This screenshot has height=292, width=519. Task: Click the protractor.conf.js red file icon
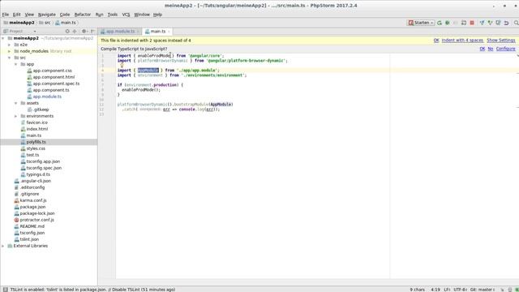16,220
